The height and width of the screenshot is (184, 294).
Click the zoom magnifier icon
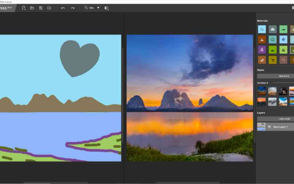pos(86,8)
